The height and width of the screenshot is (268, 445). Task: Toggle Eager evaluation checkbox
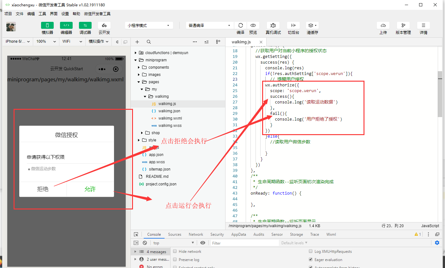pos(310,259)
